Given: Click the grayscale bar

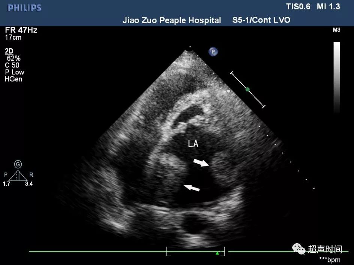Looking at the screenshot, I should coord(337,77).
